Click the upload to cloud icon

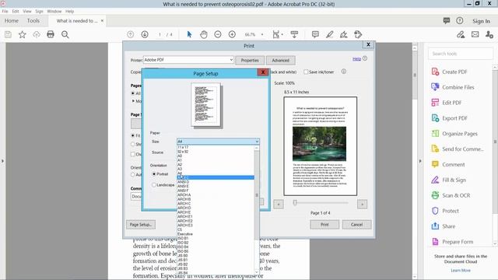[x=37, y=34]
